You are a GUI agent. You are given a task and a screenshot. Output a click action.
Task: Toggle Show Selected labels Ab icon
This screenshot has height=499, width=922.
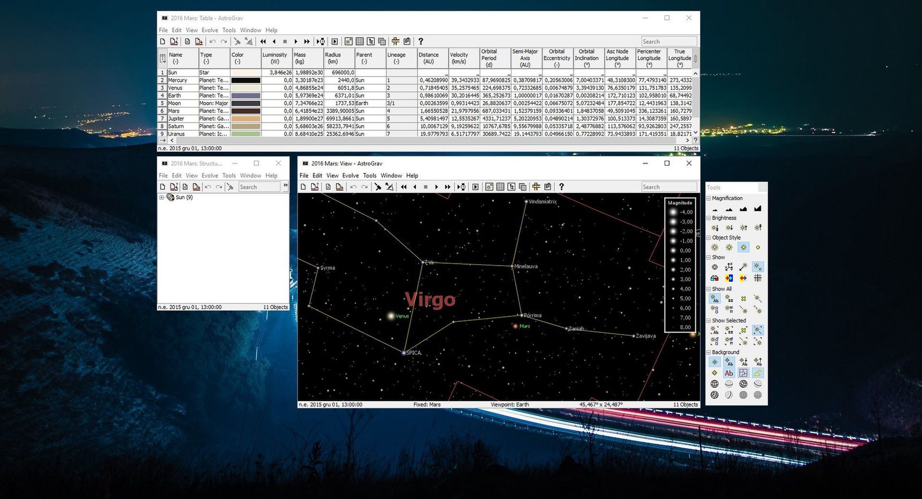coord(715,330)
